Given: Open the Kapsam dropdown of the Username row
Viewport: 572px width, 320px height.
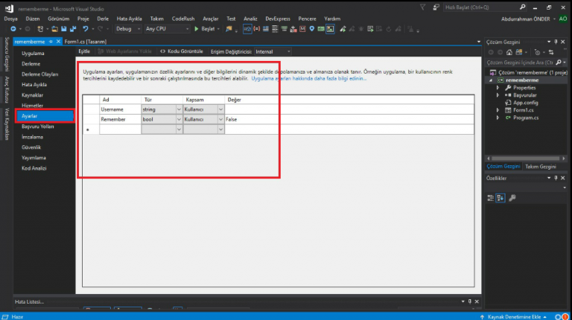Looking at the screenshot, I should coord(220,109).
